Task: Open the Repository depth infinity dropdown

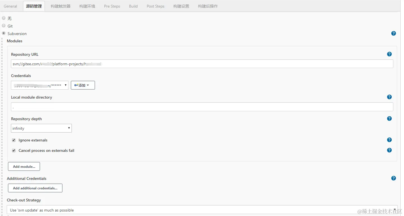Action: click(x=41, y=128)
